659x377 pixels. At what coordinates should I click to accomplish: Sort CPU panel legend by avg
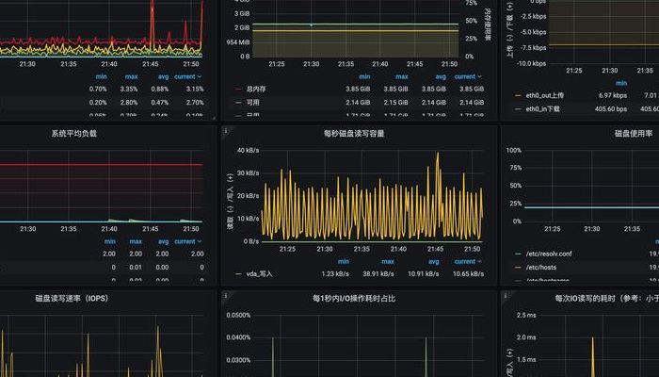coord(163,76)
